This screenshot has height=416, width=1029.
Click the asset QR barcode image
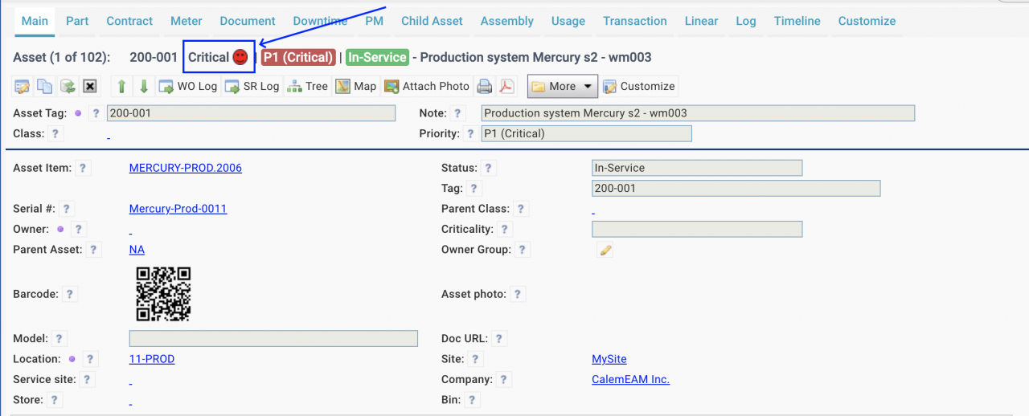(x=163, y=294)
